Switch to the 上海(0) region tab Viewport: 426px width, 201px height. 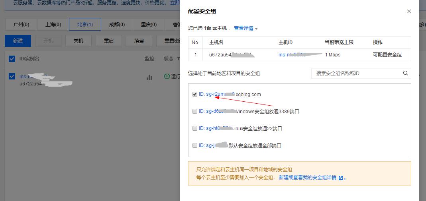(53, 25)
